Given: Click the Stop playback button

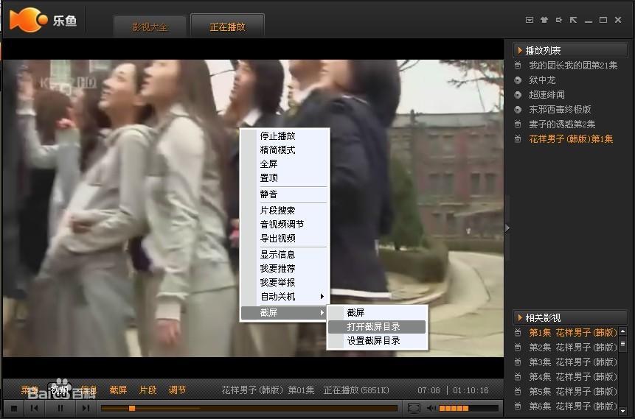Looking at the screenshot, I should click(x=13, y=408).
